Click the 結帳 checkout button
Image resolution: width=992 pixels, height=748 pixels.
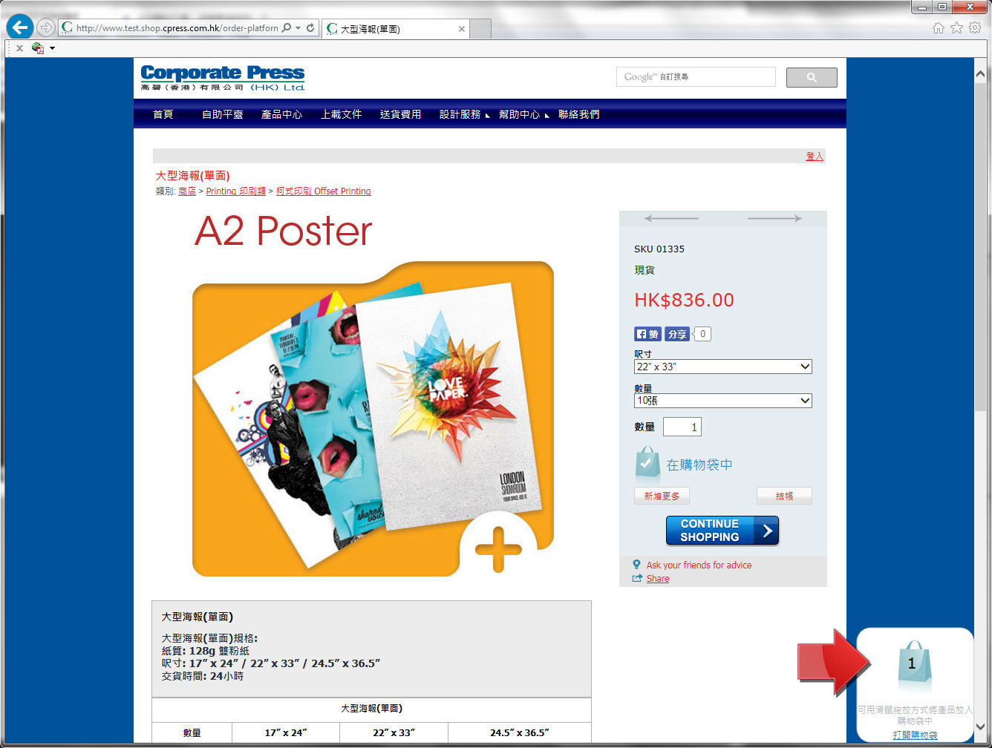coord(784,496)
